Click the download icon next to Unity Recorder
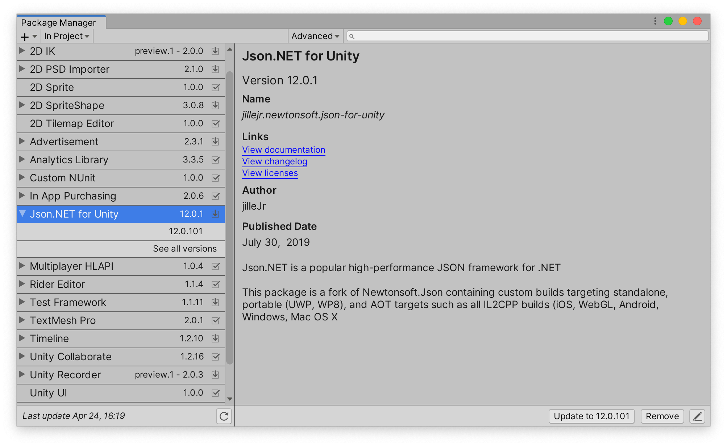Image resolution: width=727 pixels, height=446 pixels. tap(215, 375)
